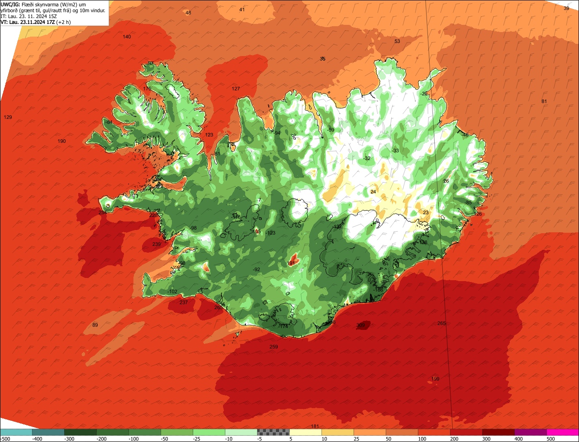
Task: Click the map value 26 in east Iceland
Action: (446, 181)
